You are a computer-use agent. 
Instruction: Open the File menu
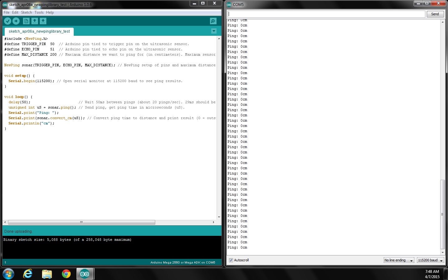[7, 12]
